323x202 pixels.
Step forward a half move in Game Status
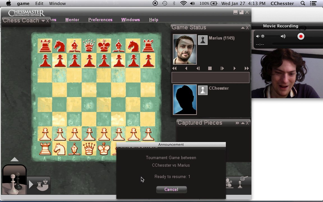[x=222, y=68]
